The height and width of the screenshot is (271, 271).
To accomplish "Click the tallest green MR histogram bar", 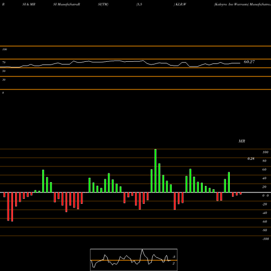I will tap(156, 171).
